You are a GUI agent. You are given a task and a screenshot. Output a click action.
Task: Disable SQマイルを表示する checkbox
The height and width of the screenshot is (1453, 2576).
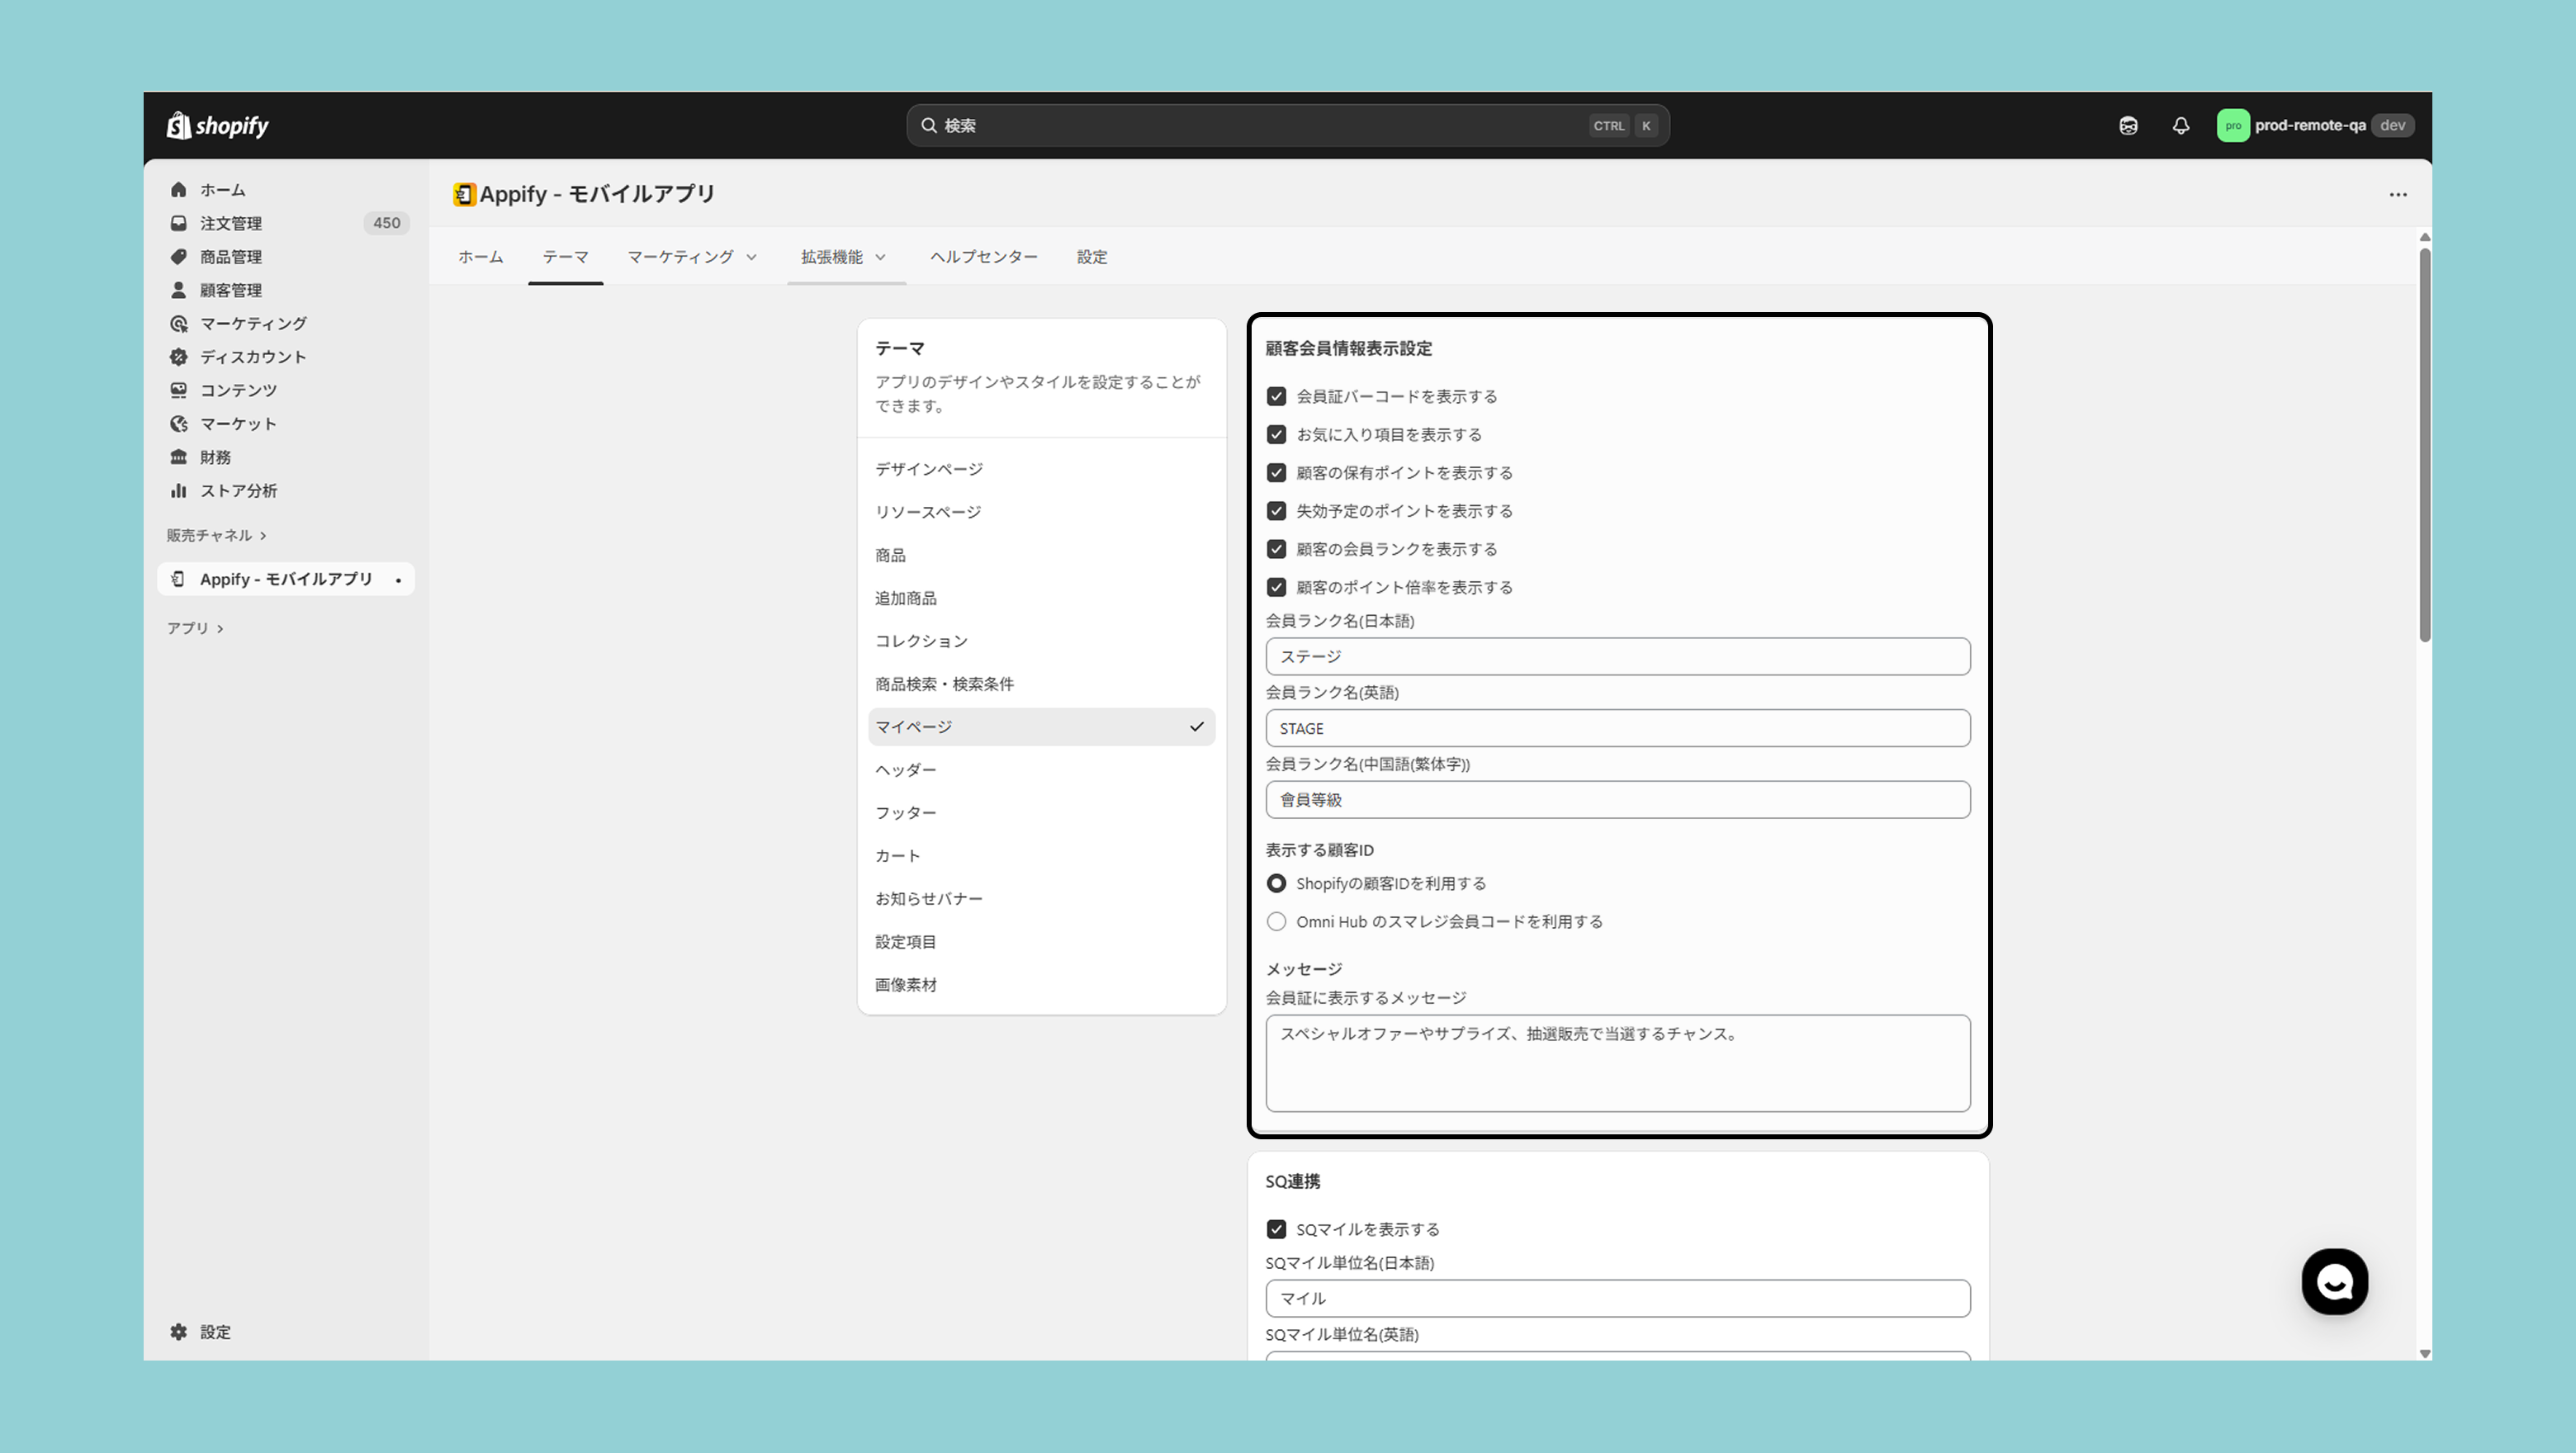[x=1276, y=1229]
